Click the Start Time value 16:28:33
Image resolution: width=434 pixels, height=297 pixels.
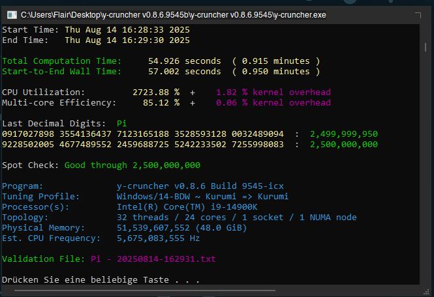click(143, 29)
